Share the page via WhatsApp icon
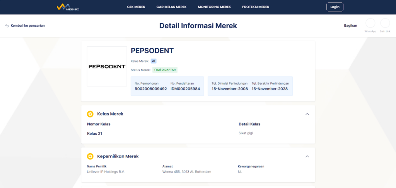The image size is (396, 188). point(370,23)
